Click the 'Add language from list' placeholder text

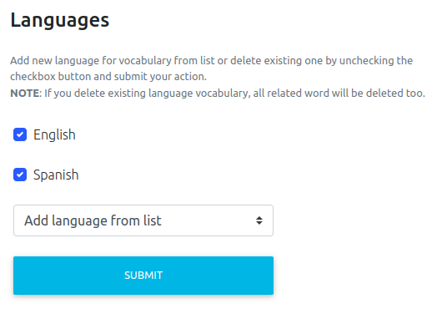point(93,220)
